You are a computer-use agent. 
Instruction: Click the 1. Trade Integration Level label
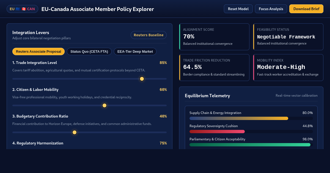(x=35, y=63)
